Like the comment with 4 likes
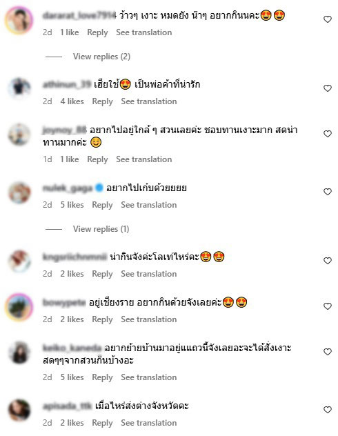 tap(328, 88)
